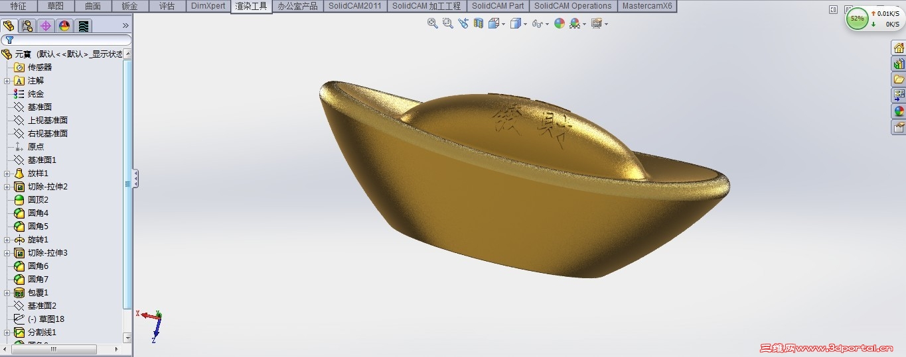Click the Display Style cube icon
This screenshot has width=906, height=357.
[x=516, y=23]
